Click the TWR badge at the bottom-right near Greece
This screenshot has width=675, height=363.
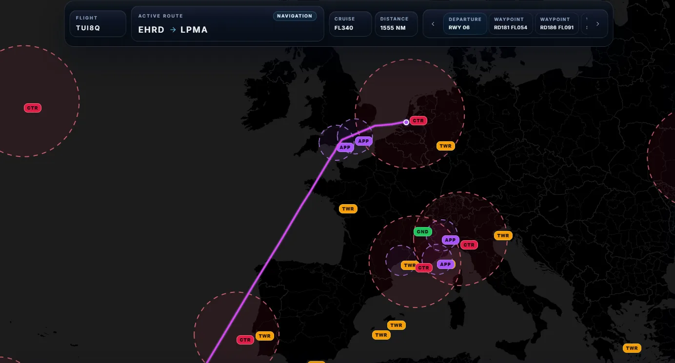click(632, 348)
